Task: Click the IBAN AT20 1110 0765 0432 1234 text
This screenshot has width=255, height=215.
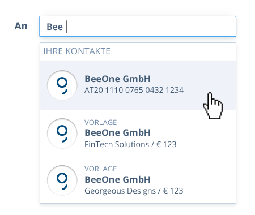Action: 134,90
